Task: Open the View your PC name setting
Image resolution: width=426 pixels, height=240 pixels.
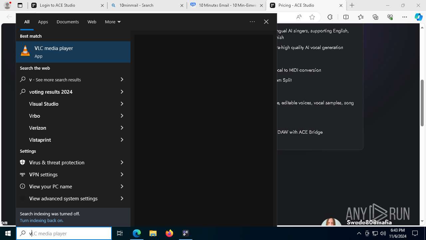Action: coord(65,186)
